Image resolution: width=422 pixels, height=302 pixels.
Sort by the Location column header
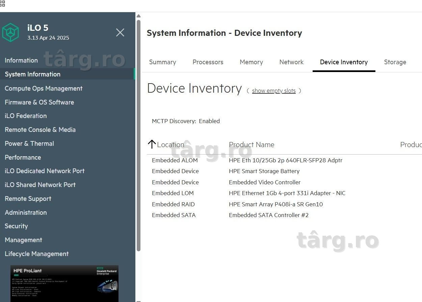(x=170, y=144)
